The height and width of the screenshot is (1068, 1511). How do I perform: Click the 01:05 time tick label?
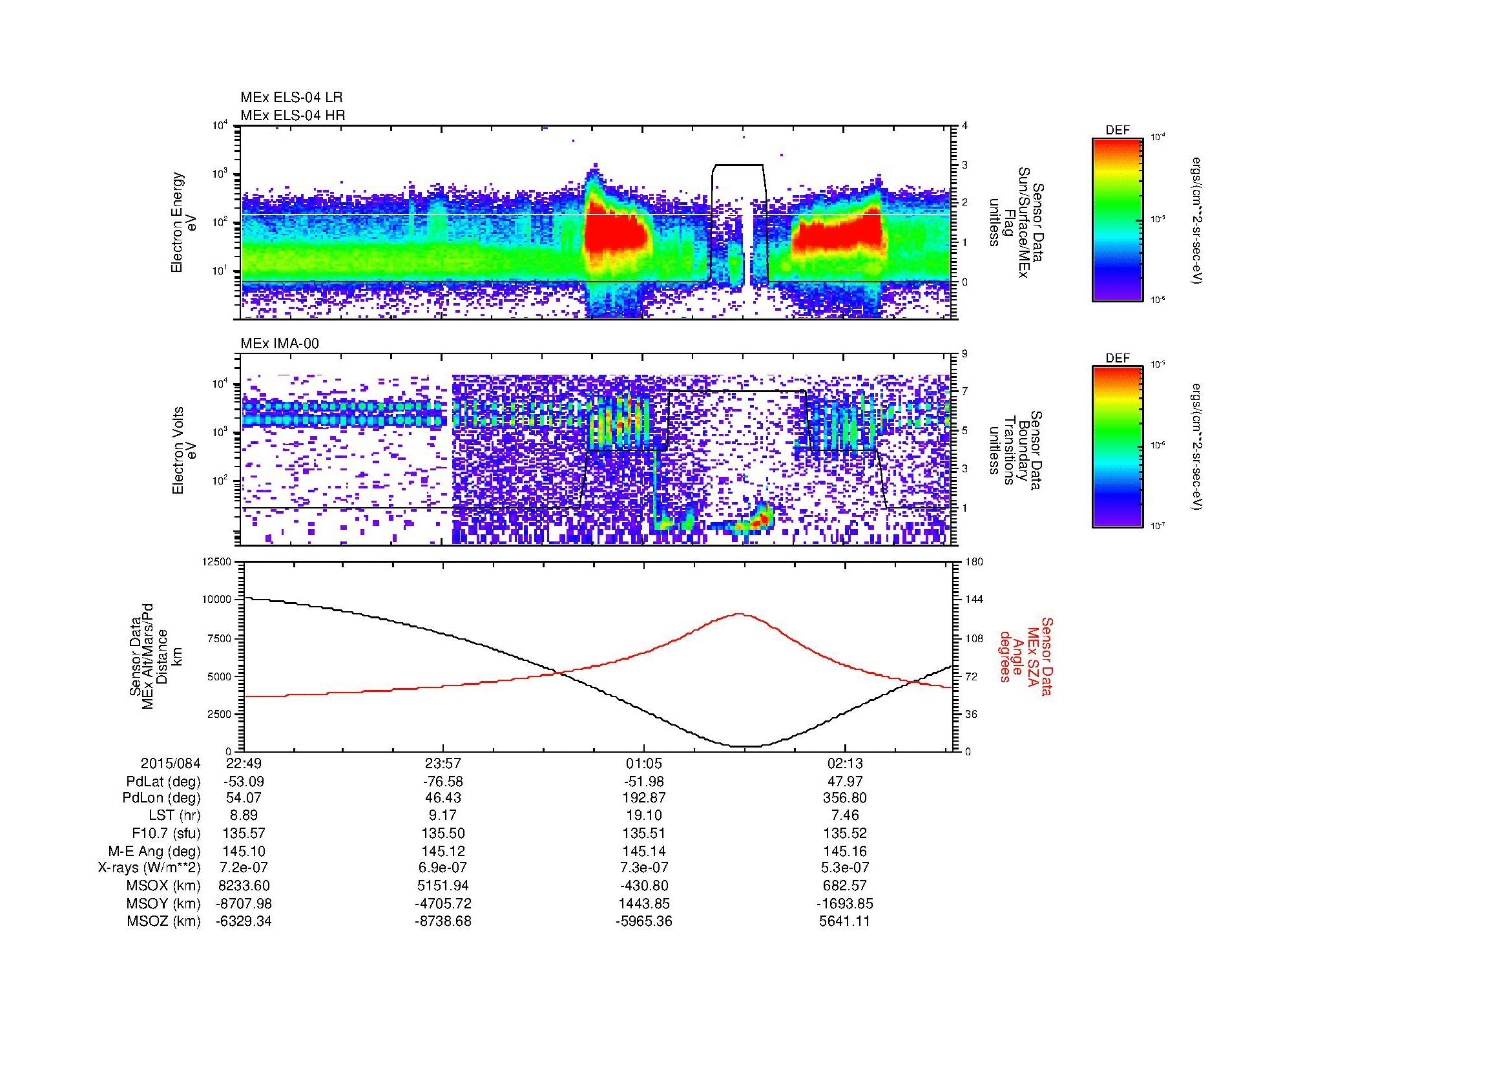643,763
